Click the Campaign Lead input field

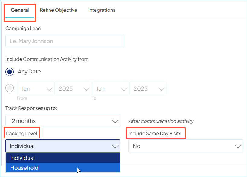(65, 41)
